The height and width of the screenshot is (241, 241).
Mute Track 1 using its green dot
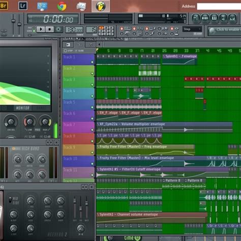pos(92,62)
